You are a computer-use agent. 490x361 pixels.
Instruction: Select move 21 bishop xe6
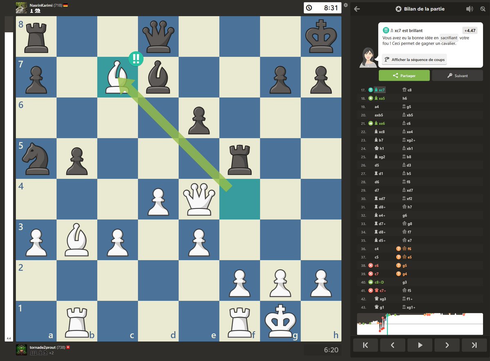click(x=380, y=123)
